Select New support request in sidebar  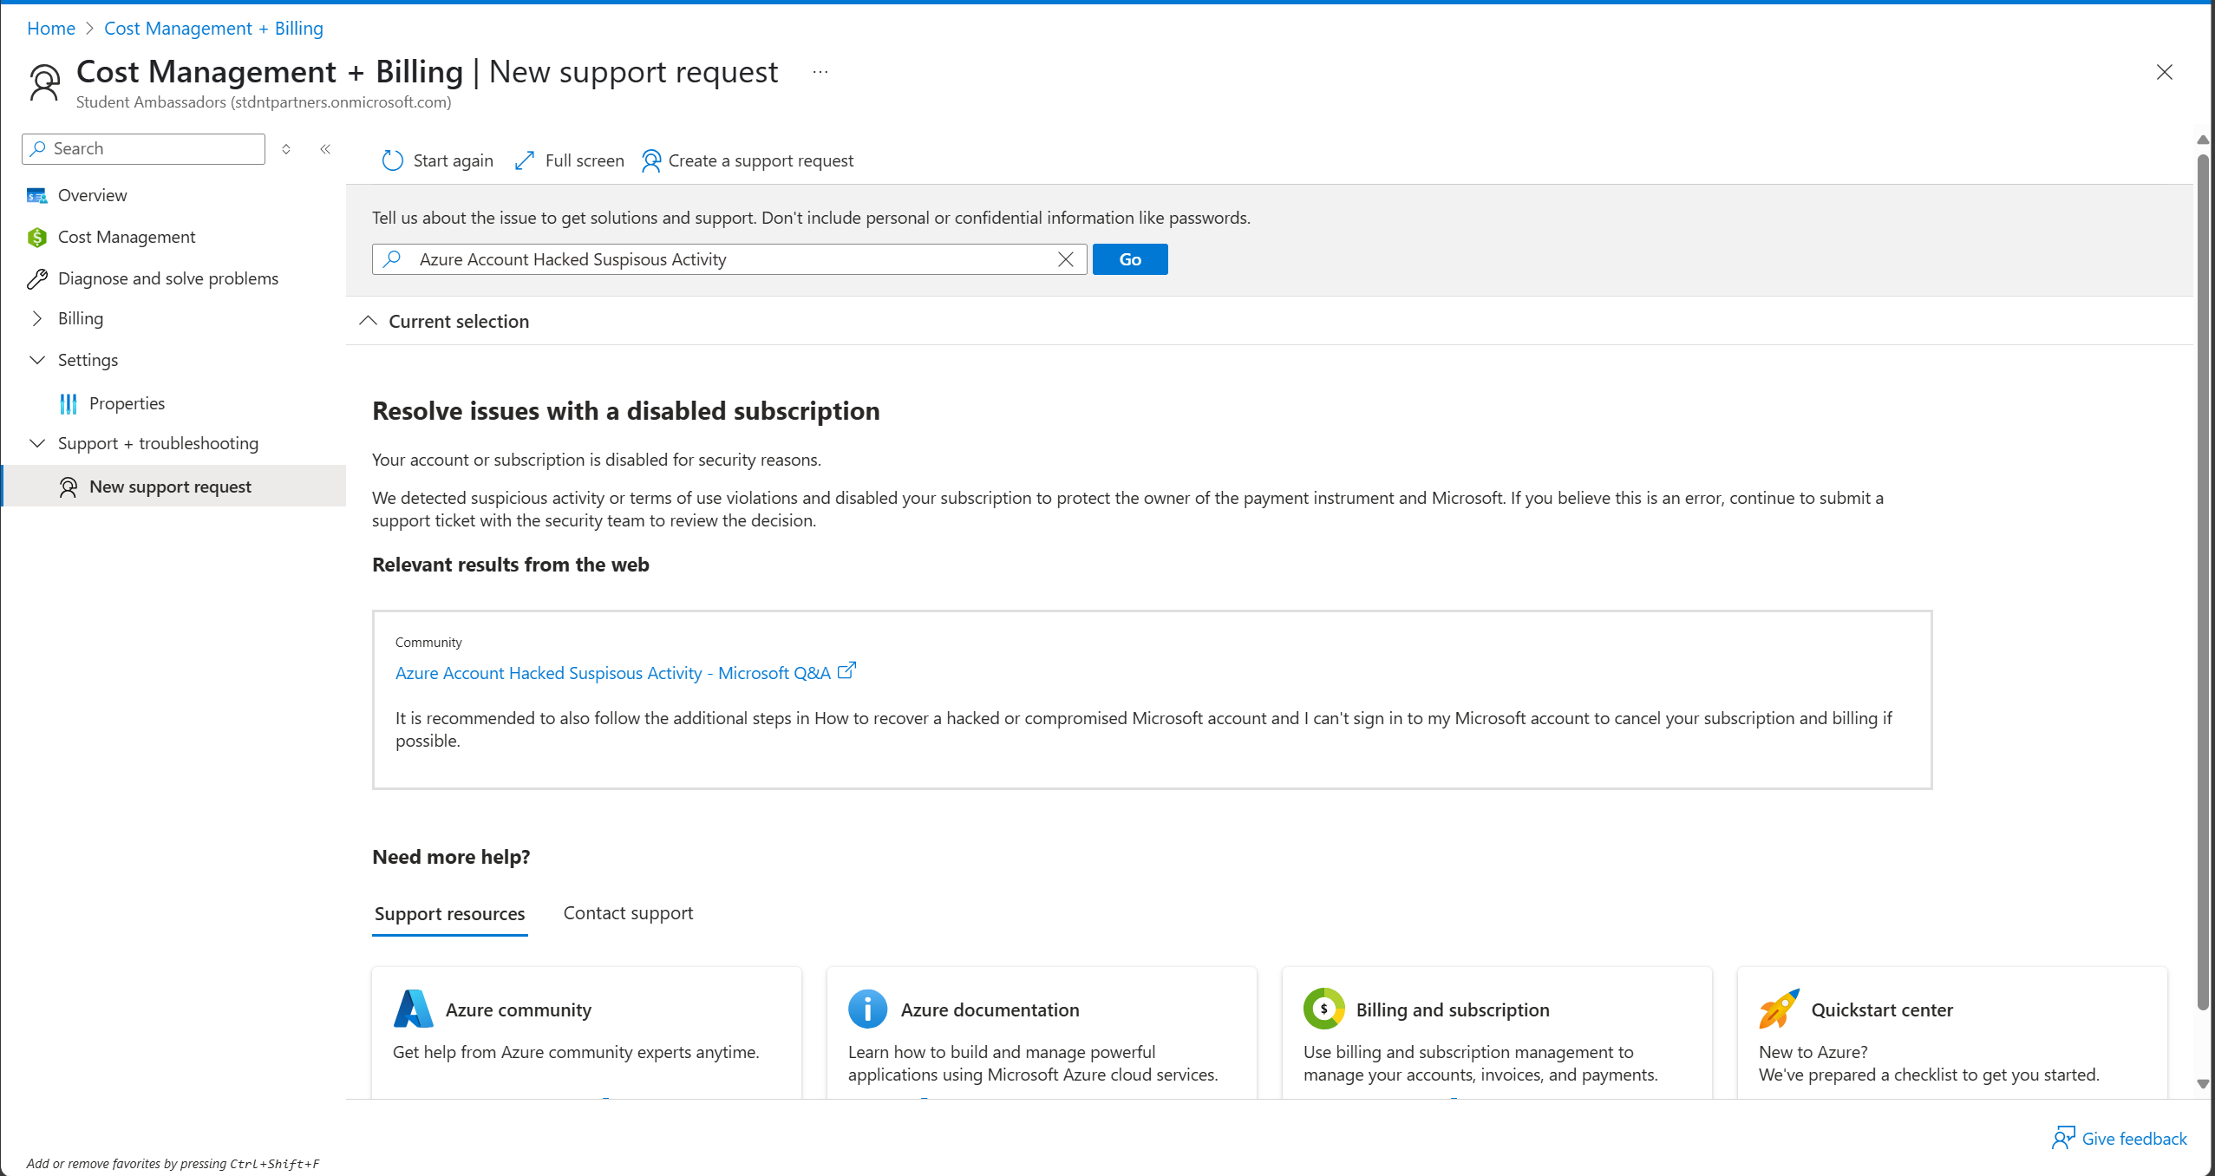(x=173, y=487)
